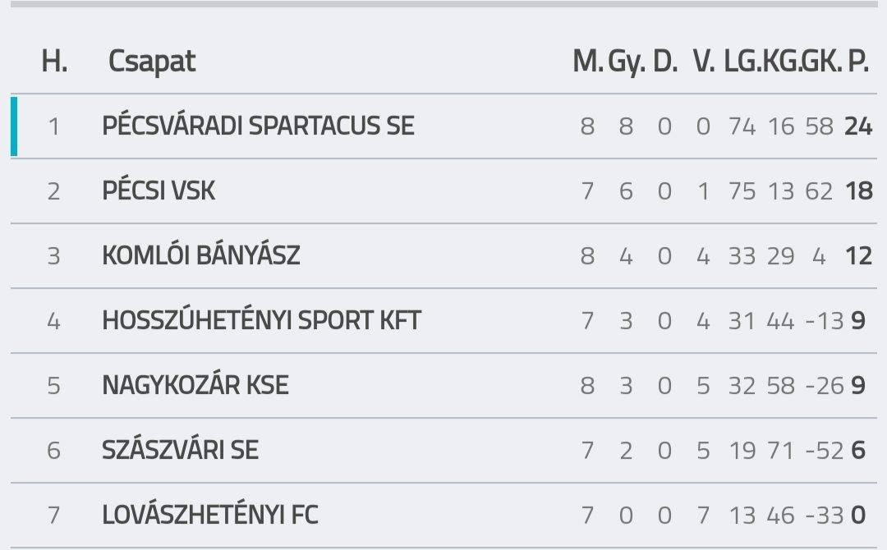This screenshot has height=550, width=887.
Task: Select the HOSSZÚHETÉNYI SPORT KFT team
Action: 261,320
